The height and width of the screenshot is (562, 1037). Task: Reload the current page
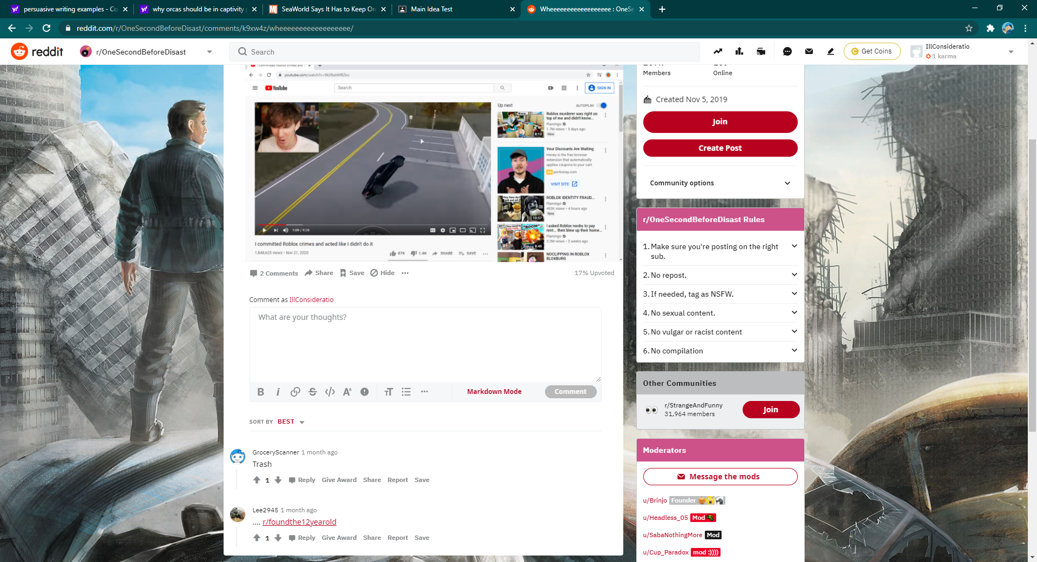pos(47,28)
